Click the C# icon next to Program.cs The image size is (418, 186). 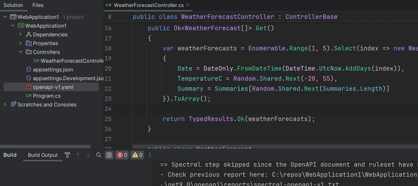point(29,96)
